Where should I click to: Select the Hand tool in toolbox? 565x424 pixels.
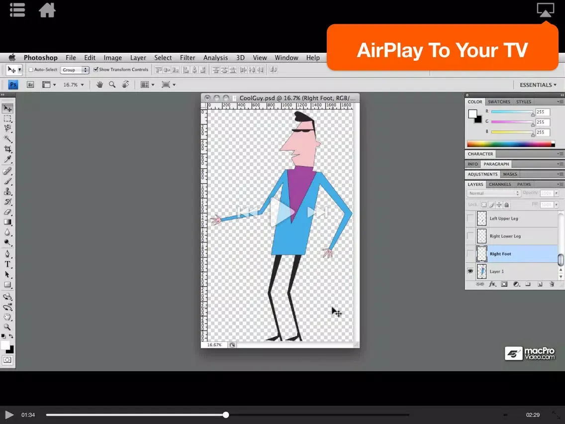tap(7, 317)
